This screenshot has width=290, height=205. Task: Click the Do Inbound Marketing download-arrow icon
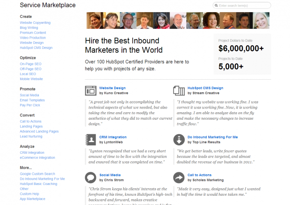pyautogui.click(x=179, y=140)
